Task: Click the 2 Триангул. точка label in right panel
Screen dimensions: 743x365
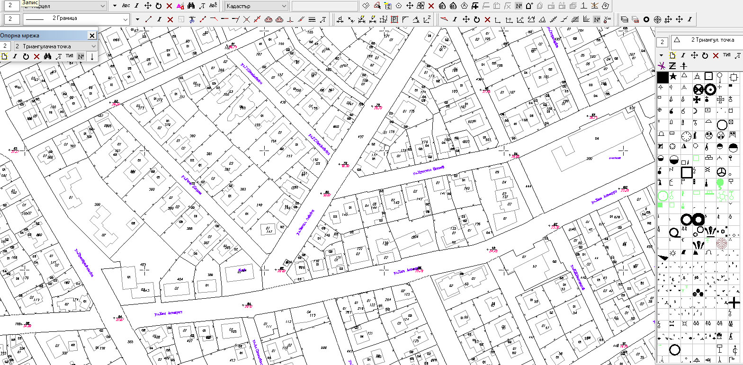Action: (712, 40)
